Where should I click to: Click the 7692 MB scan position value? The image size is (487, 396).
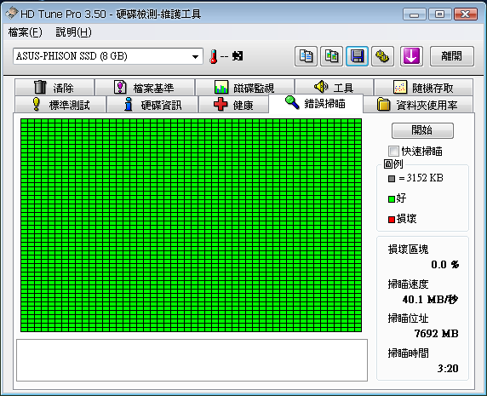click(437, 334)
